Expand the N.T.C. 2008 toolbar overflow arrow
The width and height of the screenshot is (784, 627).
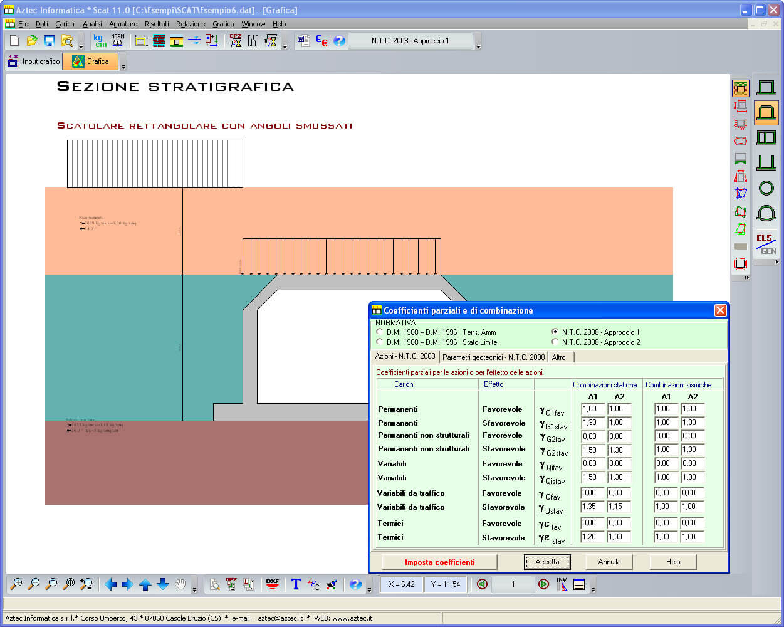pyautogui.click(x=478, y=46)
